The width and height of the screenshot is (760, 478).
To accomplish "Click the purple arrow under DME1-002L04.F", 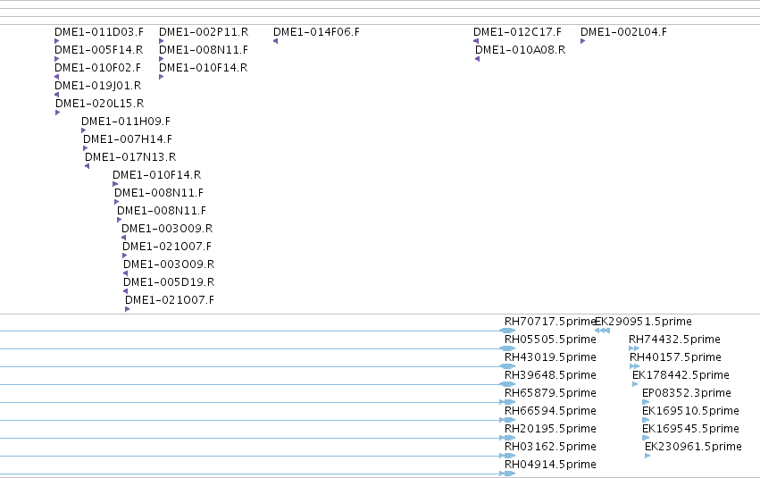I will 582,41.
